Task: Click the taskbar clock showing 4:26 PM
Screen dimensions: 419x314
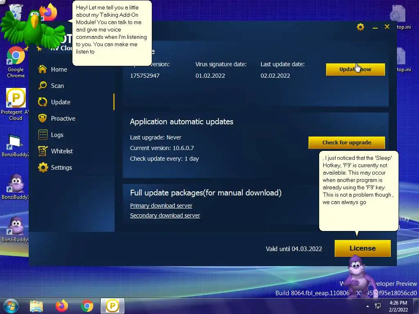Action: 398,306
